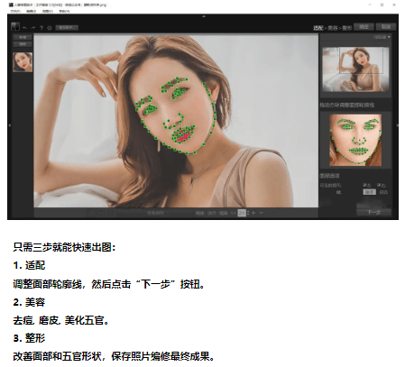Click the round settings icon in toolbar

pos(50,28)
